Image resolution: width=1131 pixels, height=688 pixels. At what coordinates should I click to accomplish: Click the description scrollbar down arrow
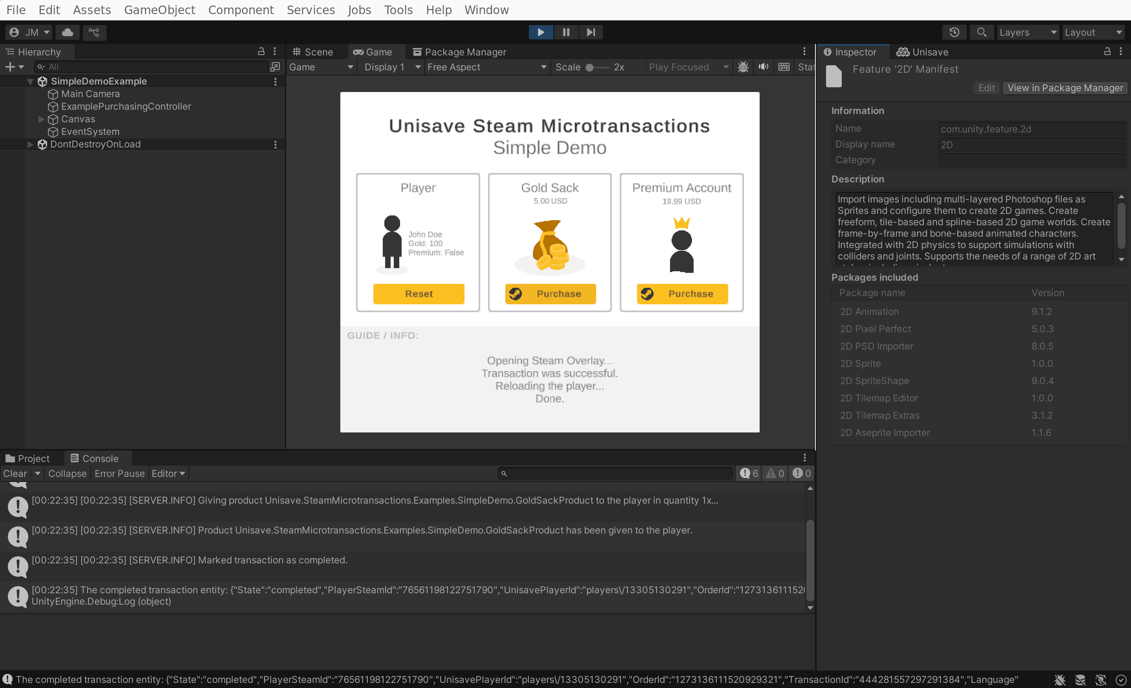[x=1121, y=260]
